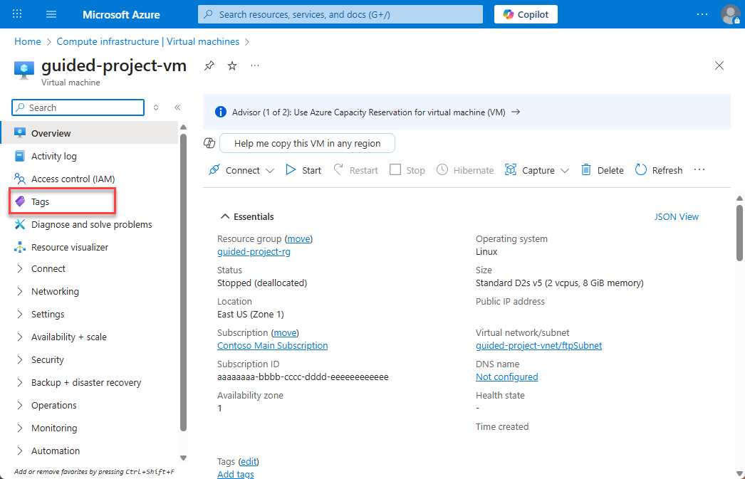Open more options ellipsis next to VM title
This screenshot has width=745, height=479.
255,65
